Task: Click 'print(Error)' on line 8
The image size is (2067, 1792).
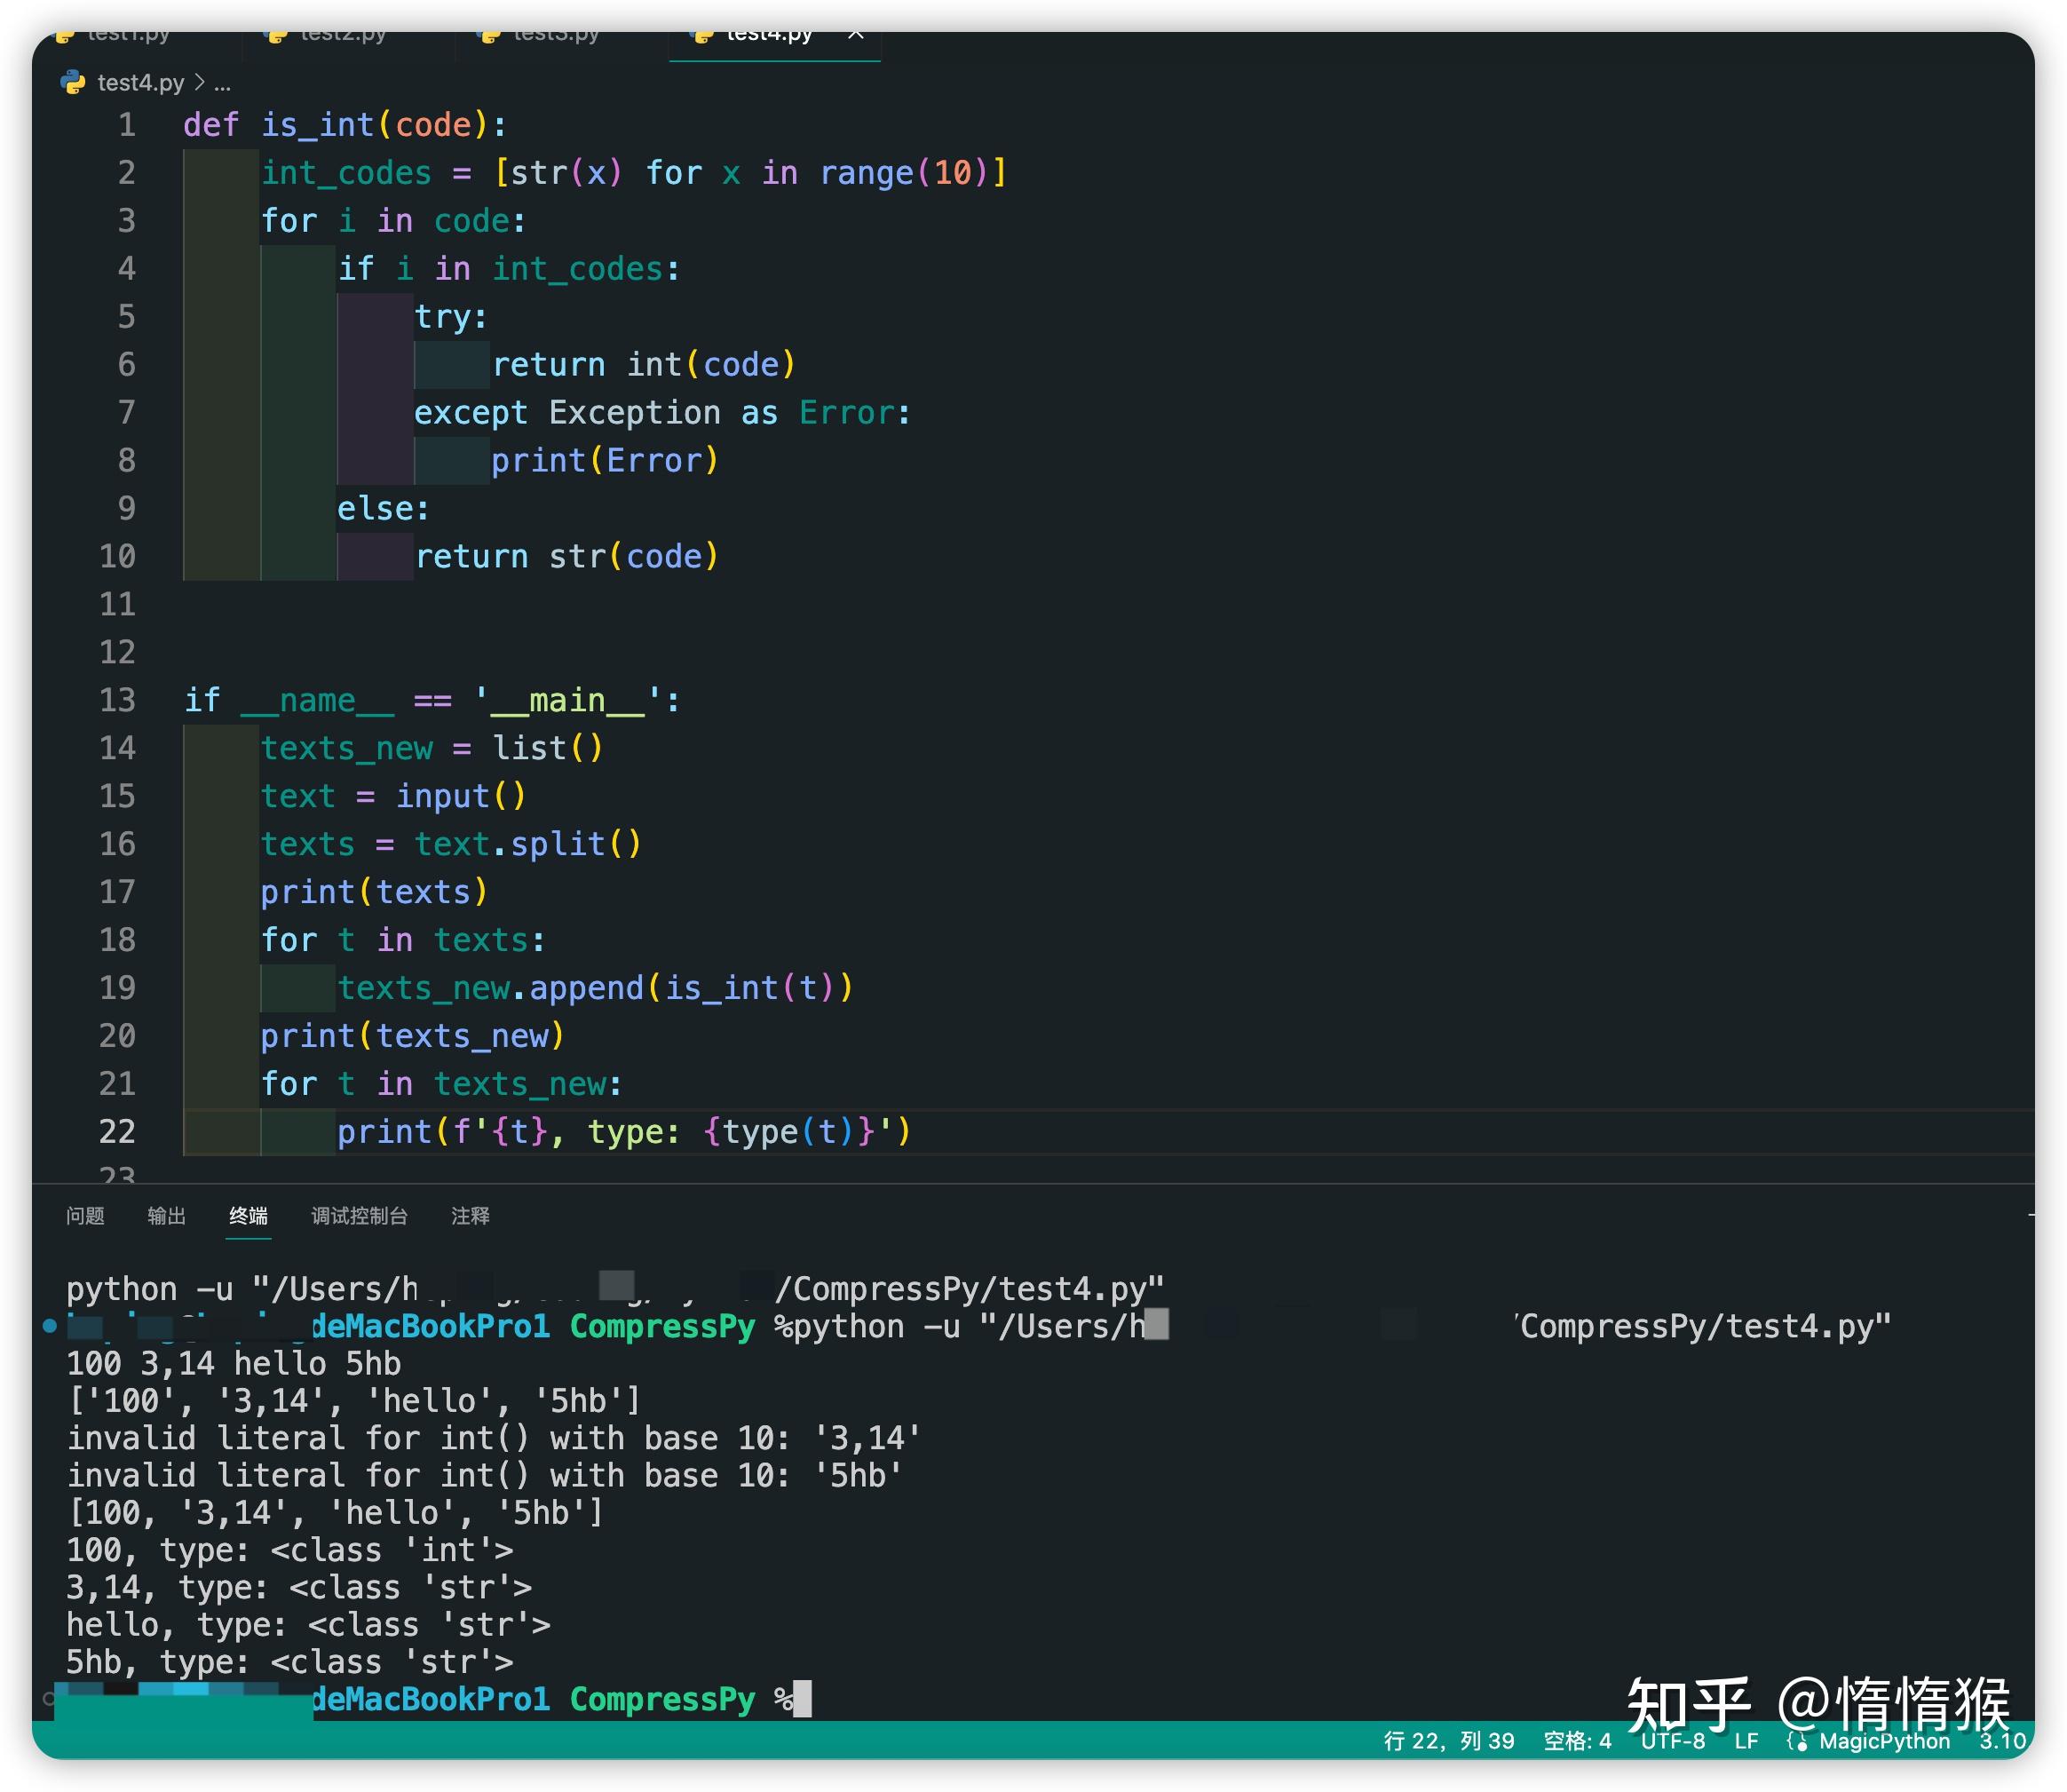Action: coord(604,461)
